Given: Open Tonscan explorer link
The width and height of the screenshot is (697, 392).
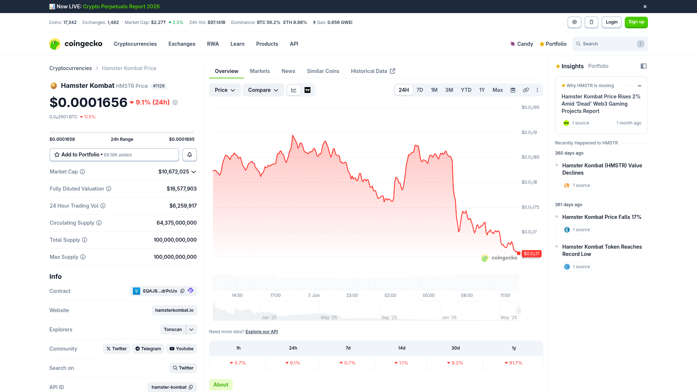Looking at the screenshot, I should (173, 330).
